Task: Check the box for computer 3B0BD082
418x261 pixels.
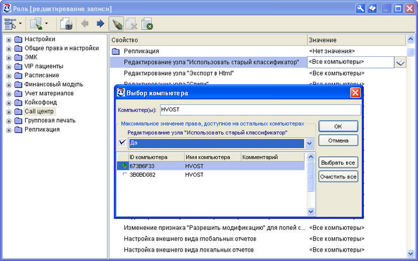Action: point(124,174)
